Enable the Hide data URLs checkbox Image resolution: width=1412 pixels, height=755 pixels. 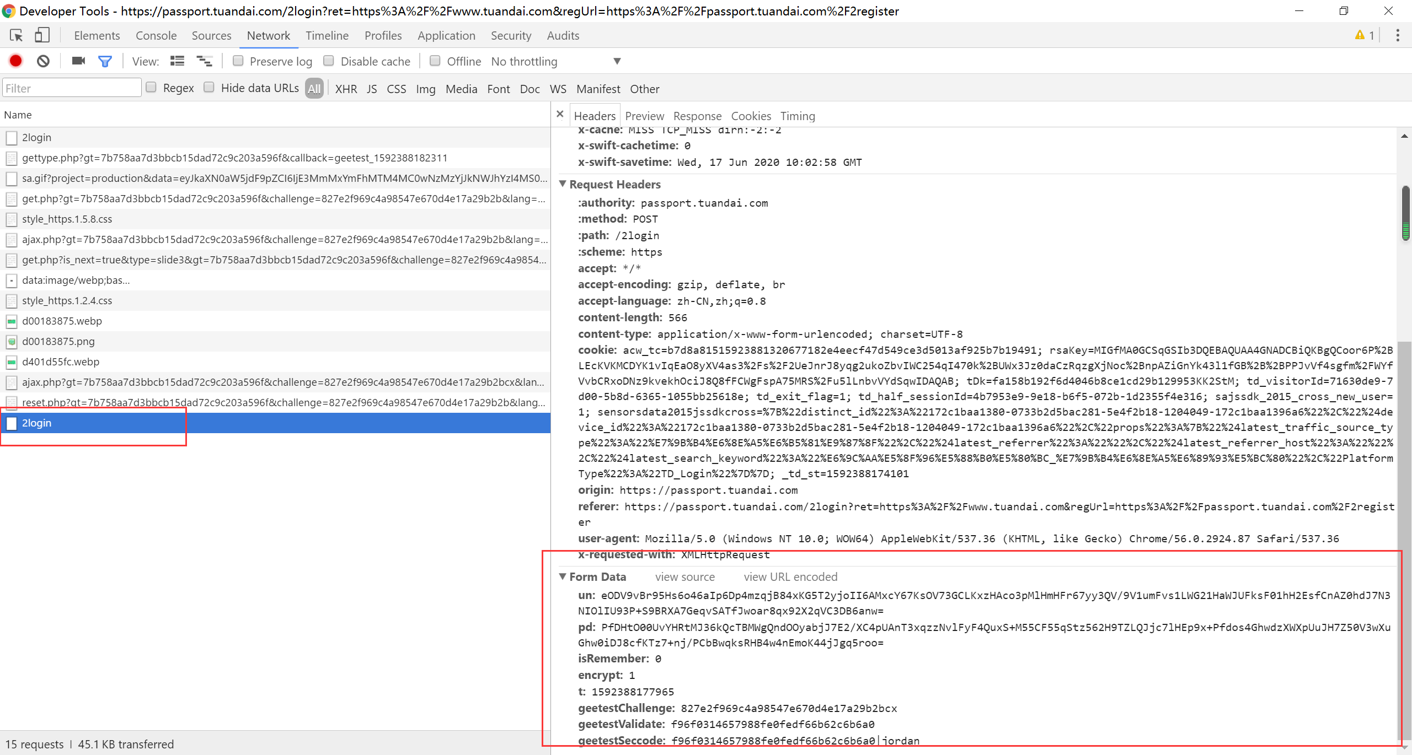pos(209,88)
